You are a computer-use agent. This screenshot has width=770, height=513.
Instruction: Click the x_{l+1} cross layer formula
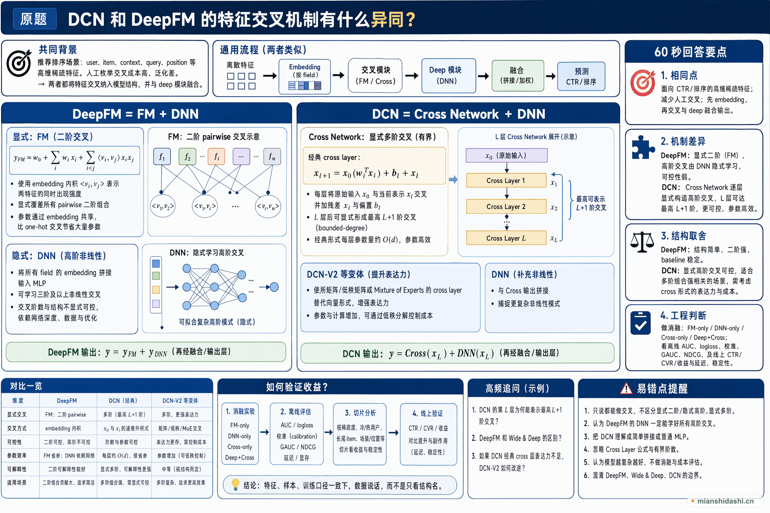point(366,173)
